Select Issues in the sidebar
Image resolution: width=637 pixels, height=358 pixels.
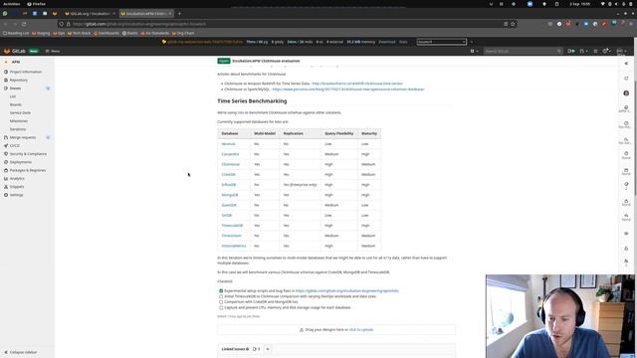[x=16, y=89]
